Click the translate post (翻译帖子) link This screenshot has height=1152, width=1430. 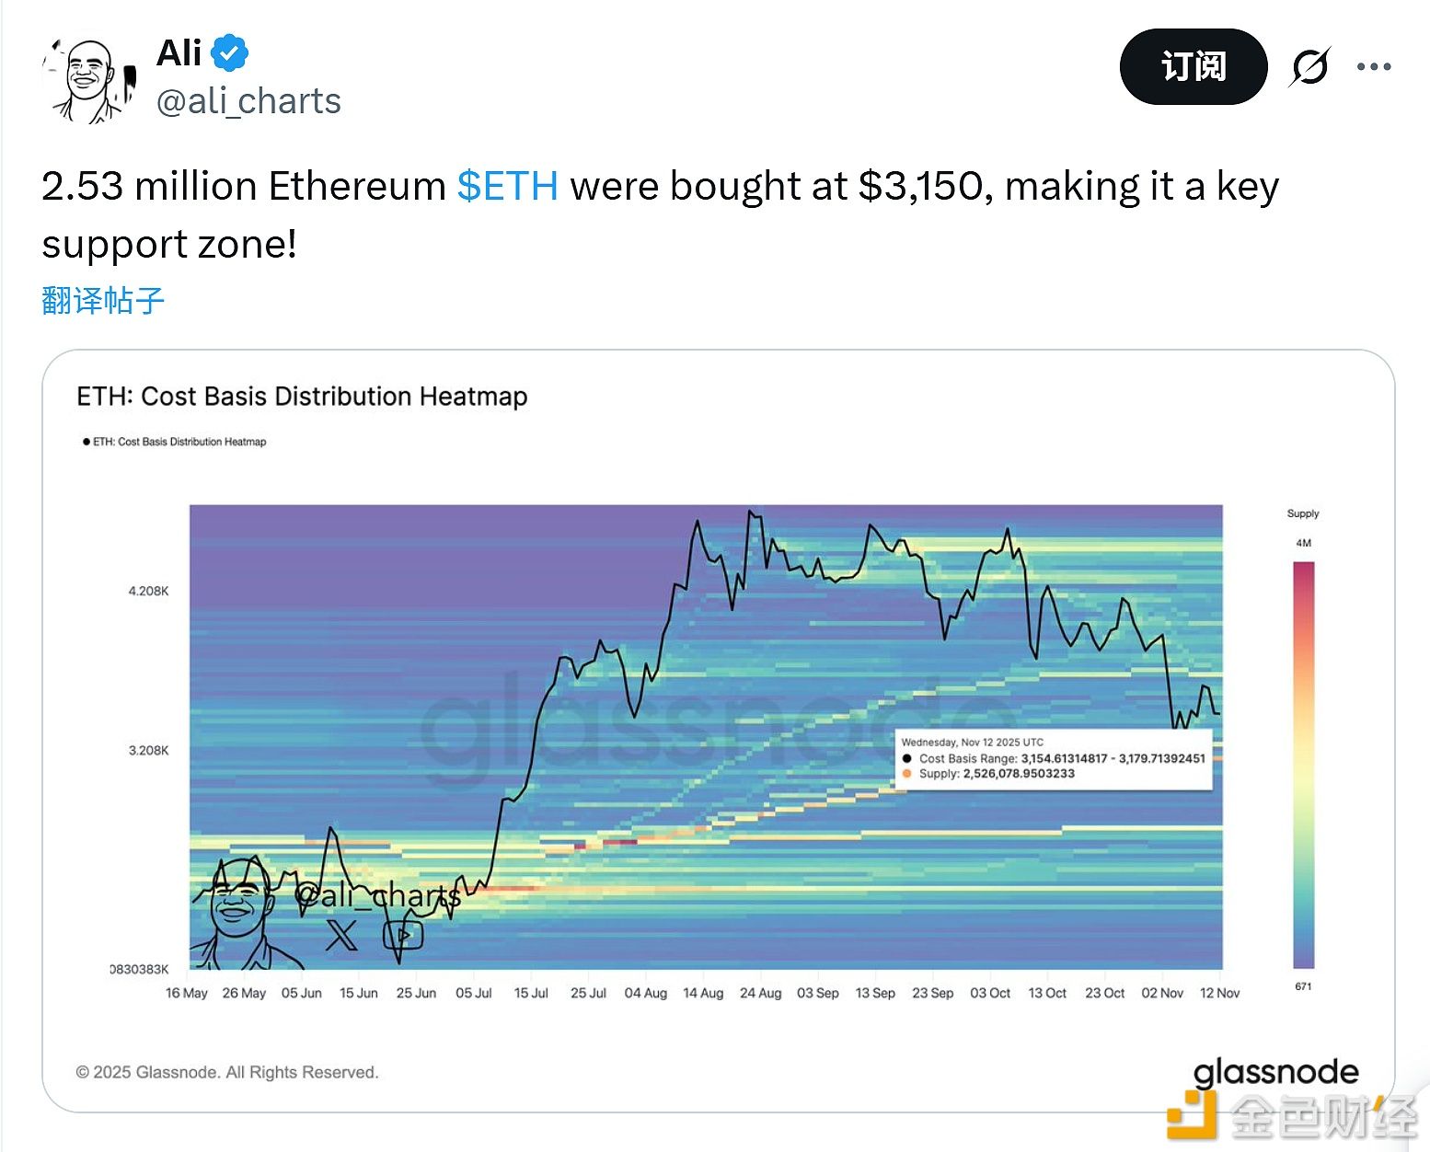pos(103,301)
